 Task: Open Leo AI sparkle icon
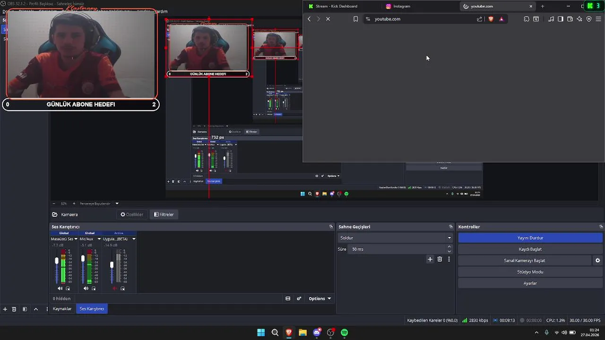(x=579, y=19)
